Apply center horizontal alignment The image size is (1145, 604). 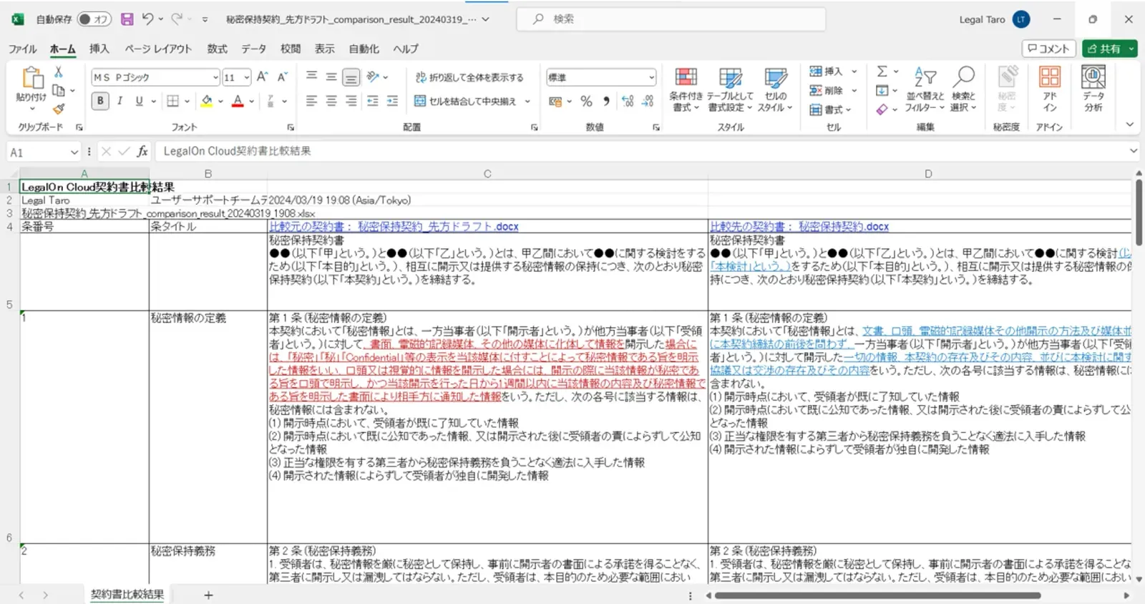(x=331, y=101)
